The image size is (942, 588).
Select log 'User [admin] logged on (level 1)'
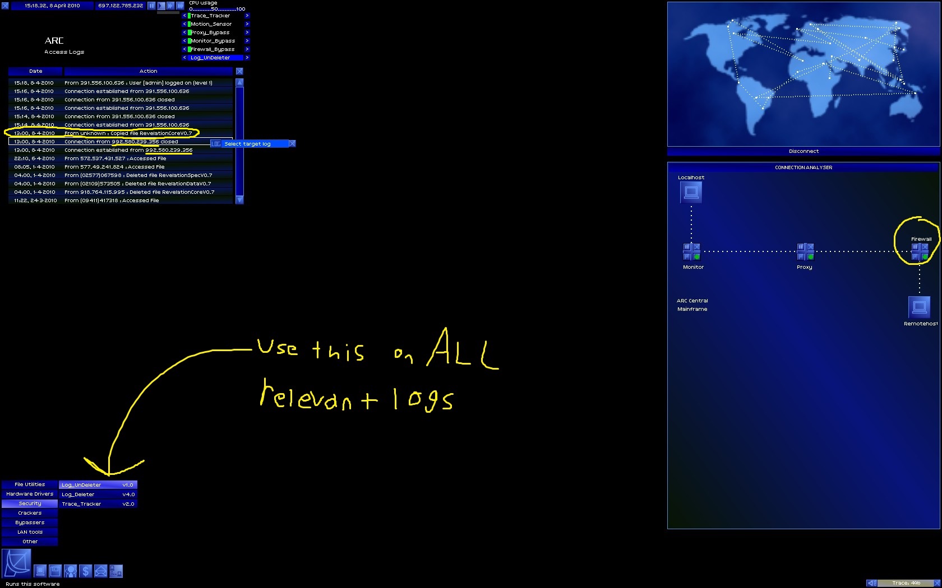(x=121, y=83)
